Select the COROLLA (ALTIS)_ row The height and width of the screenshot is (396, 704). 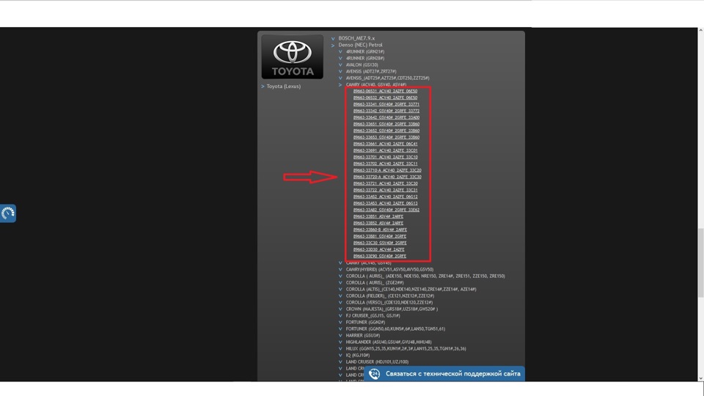pyautogui.click(x=411, y=290)
